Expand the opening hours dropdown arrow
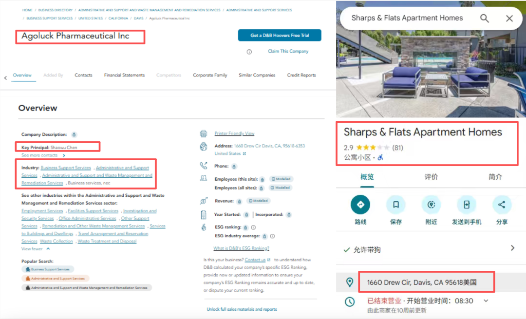The height and width of the screenshot is (319, 526). (486, 301)
